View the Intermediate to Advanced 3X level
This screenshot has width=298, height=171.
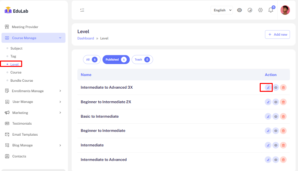(x=276, y=87)
